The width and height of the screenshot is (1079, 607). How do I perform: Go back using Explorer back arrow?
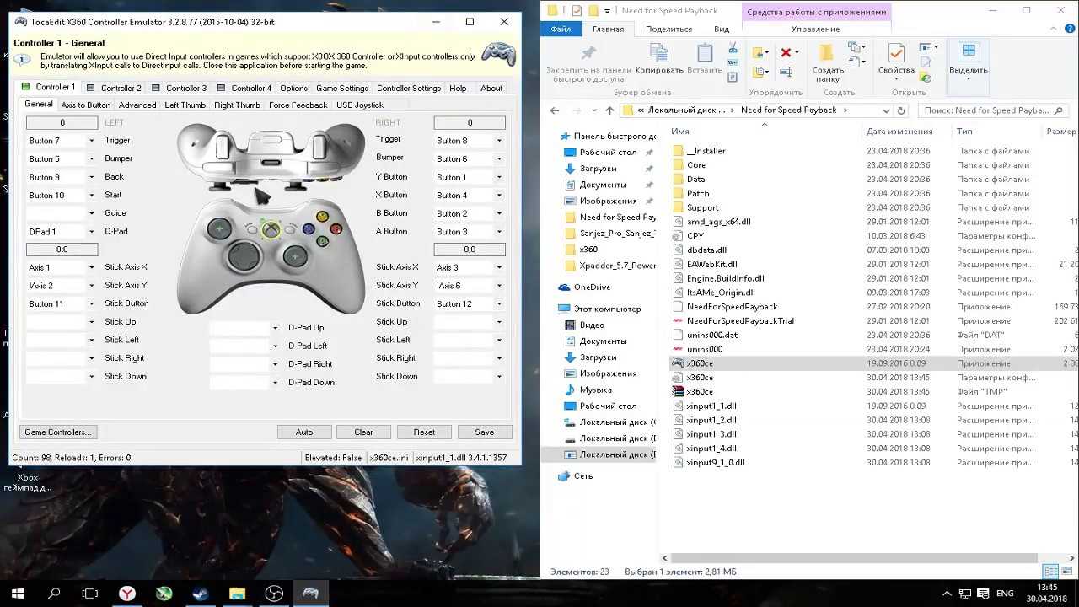click(554, 110)
